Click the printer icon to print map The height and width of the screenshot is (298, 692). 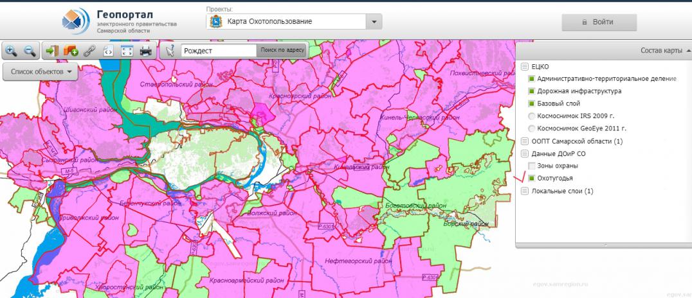click(x=145, y=50)
